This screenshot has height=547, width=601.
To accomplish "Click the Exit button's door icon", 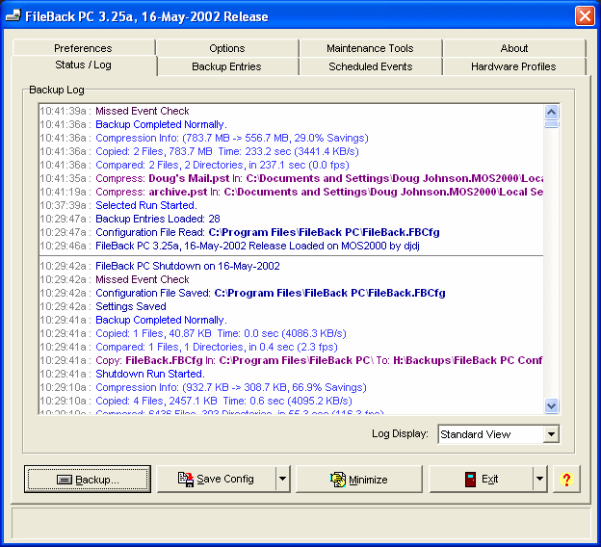I will 470,480.
